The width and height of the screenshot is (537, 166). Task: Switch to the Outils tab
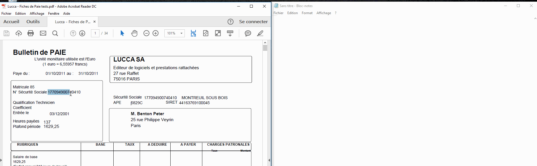click(33, 22)
